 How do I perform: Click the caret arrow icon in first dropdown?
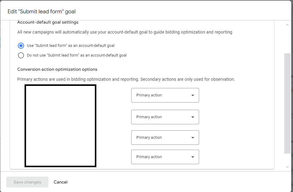193,95
